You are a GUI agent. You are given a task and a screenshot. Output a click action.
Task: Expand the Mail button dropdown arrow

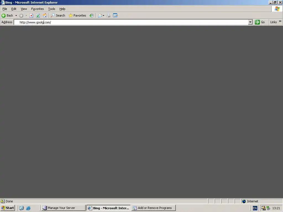coord(103,15)
